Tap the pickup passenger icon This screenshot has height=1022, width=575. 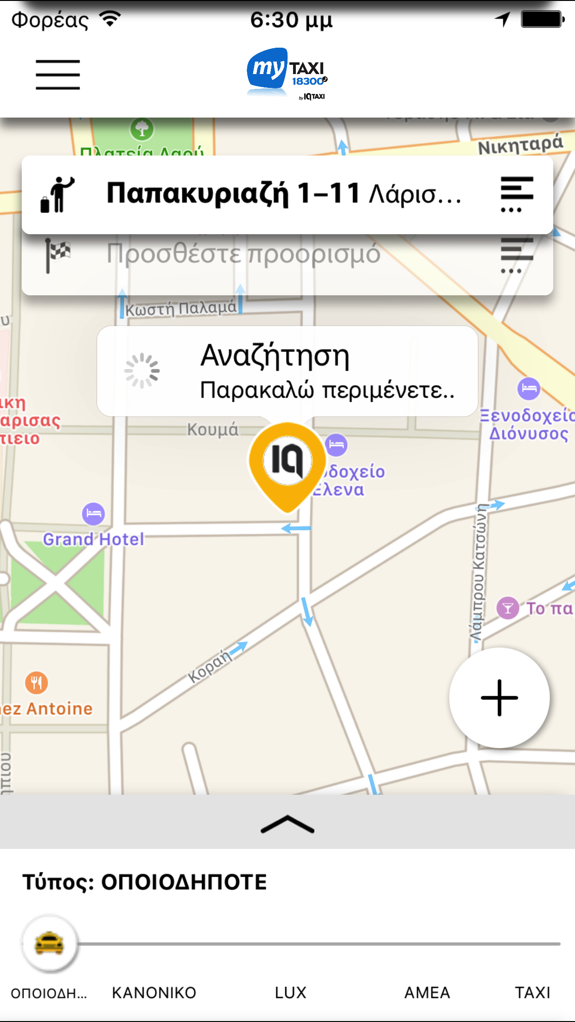click(57, 194)
